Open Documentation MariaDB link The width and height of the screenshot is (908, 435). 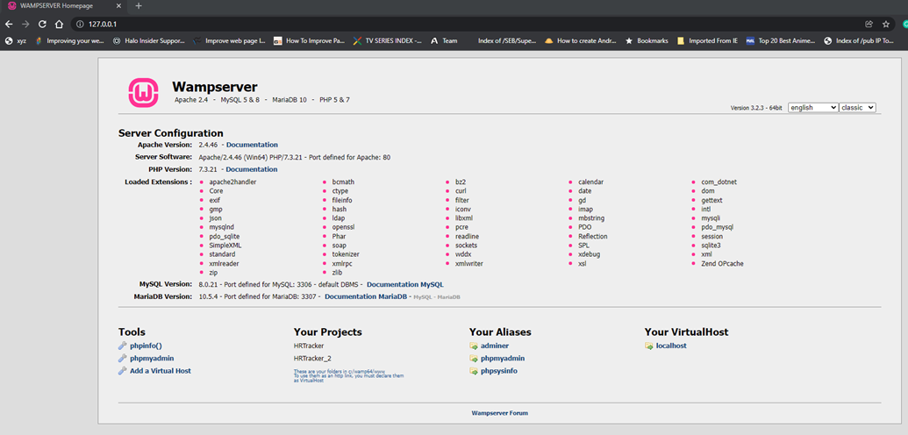pos(366,296)
